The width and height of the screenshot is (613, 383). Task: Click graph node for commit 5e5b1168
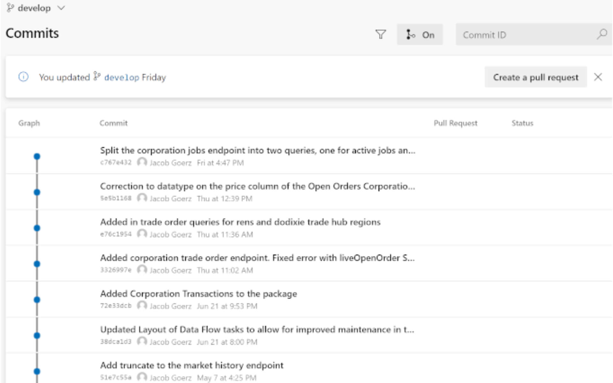click(37, 192)
